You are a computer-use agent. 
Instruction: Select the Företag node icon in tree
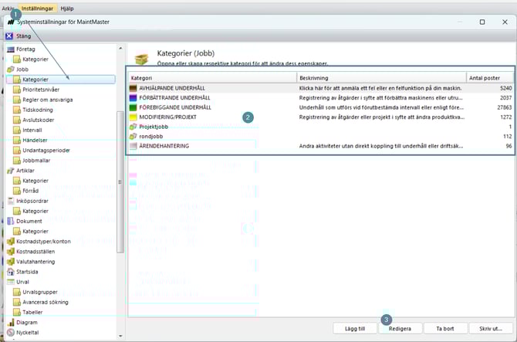[x=10, y=49]
